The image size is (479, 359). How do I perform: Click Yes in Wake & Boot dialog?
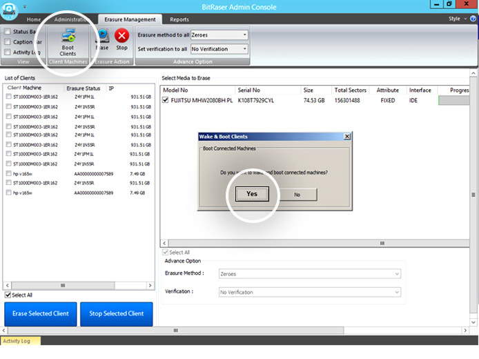252,194
